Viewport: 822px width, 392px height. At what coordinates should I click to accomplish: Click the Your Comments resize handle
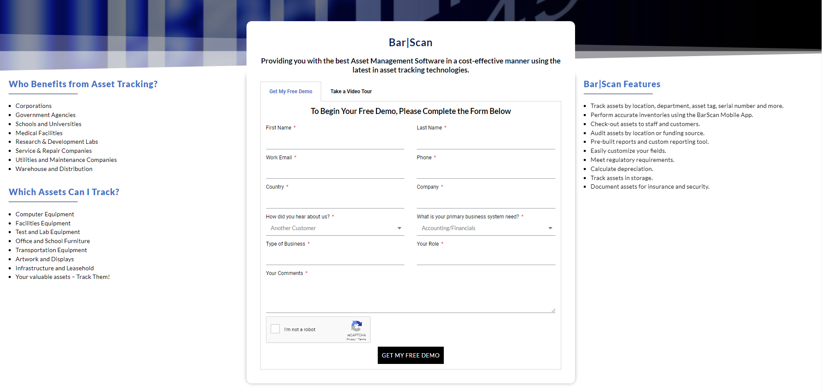click(553, 310)
